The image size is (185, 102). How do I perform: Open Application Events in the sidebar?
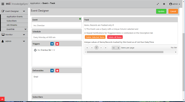coord(14,17)
